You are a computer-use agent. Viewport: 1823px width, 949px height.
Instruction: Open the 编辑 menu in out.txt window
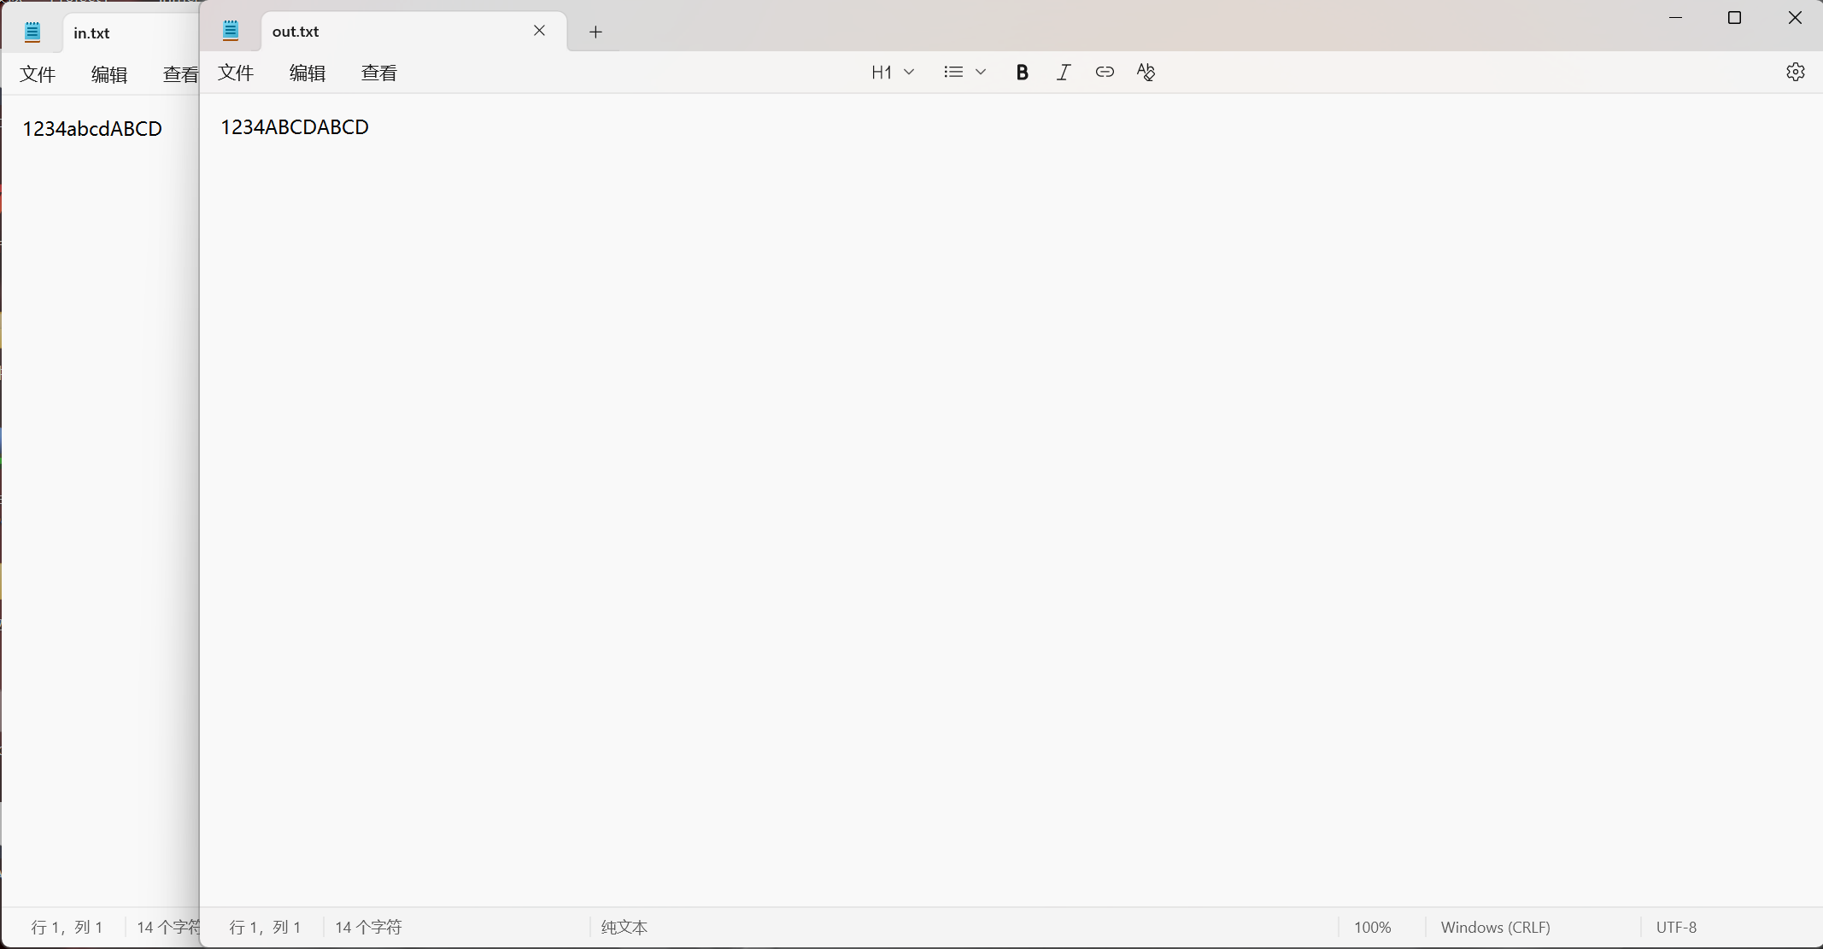[308, 73]
